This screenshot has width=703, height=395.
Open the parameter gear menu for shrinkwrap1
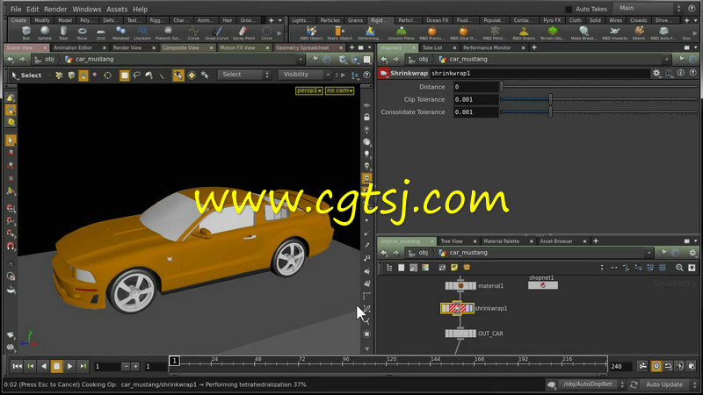click(656, 73)
